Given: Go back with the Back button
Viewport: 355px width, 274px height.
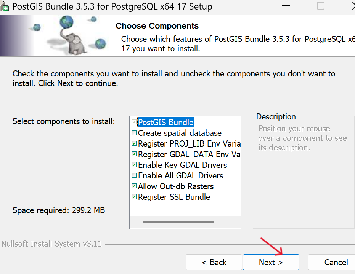Looking at the screenshot, I should (214, 262).
